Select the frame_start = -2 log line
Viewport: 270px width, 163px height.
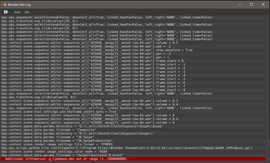click(x=133, y=68)
